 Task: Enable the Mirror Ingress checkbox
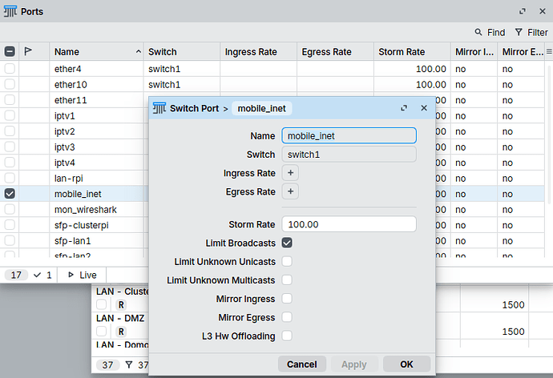287,299
